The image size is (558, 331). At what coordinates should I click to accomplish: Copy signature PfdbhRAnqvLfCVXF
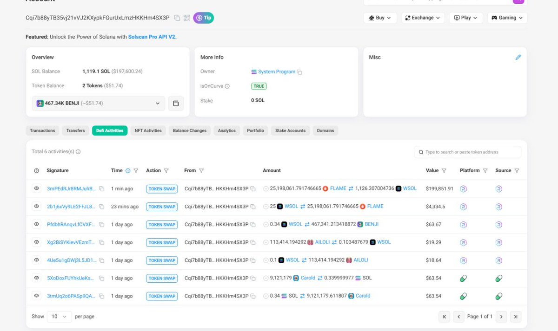tap(101, 225)
